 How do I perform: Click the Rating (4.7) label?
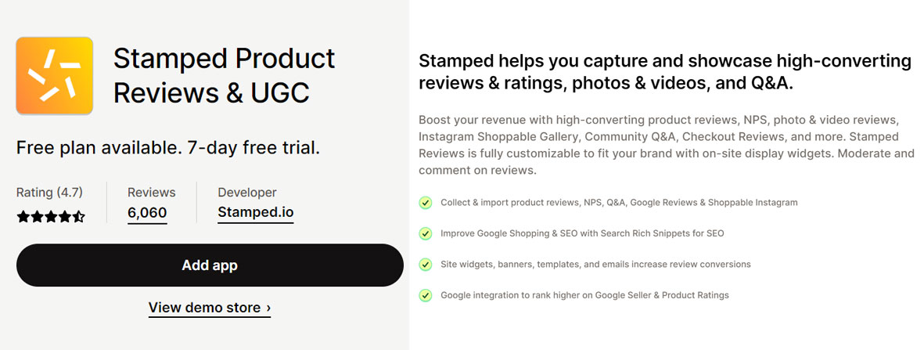(49, 193)
